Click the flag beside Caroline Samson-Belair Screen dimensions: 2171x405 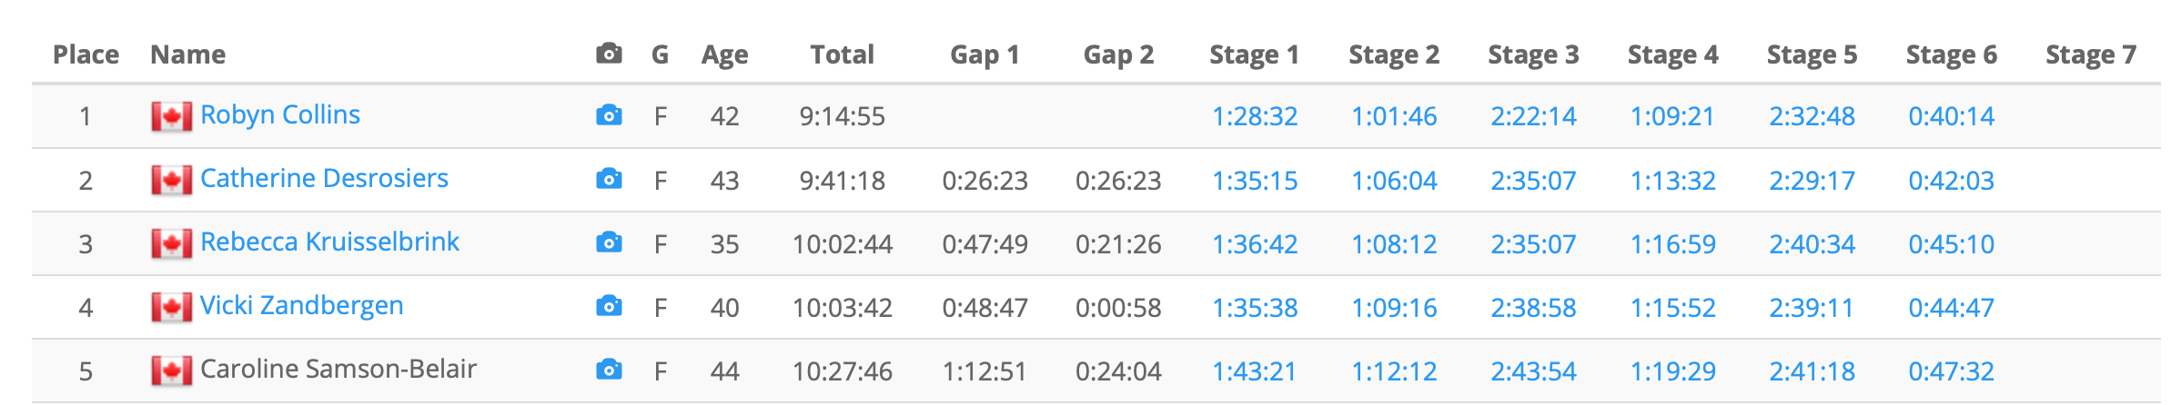(171, 370)
